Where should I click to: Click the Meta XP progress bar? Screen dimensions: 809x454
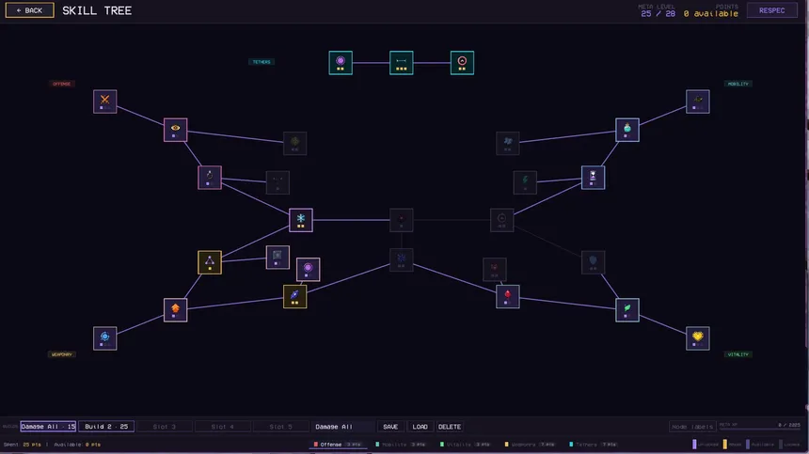(x=759, y=429)
